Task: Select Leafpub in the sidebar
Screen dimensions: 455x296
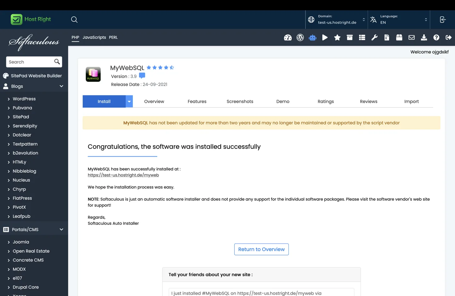Action: pyautogui.click(x=21, y=216)
